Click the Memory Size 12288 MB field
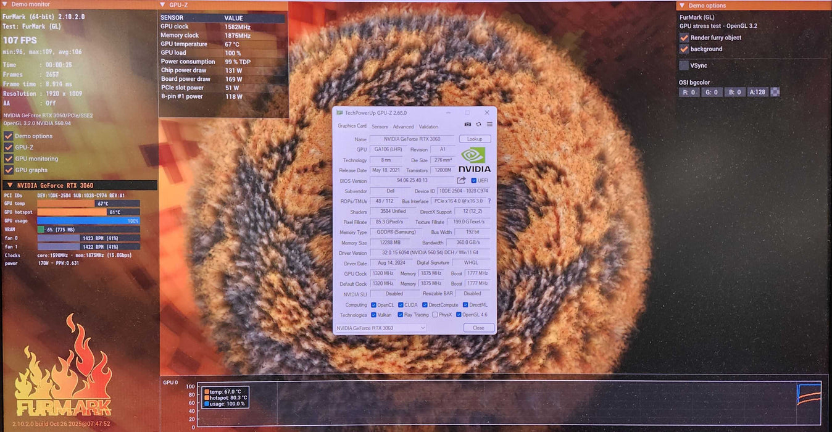Screen dimensions: 832x432 point(390,243)
